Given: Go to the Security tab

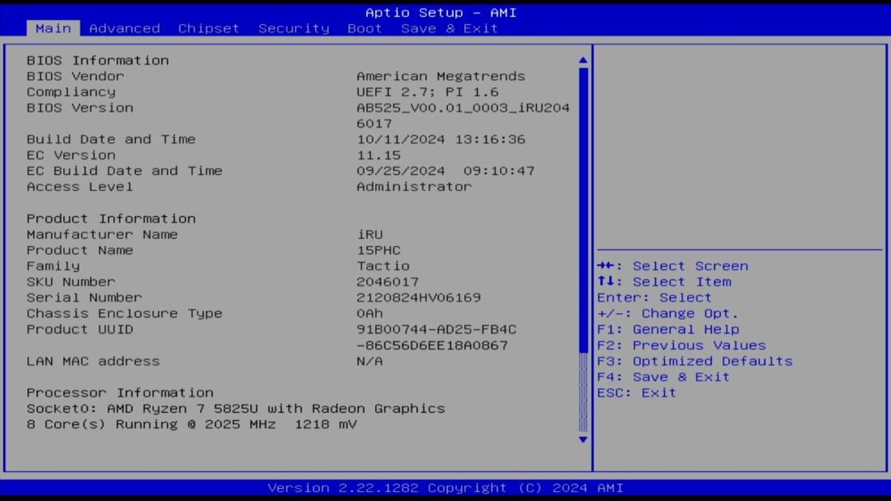Looking at the screenshot, I should [x=294, y=28].
